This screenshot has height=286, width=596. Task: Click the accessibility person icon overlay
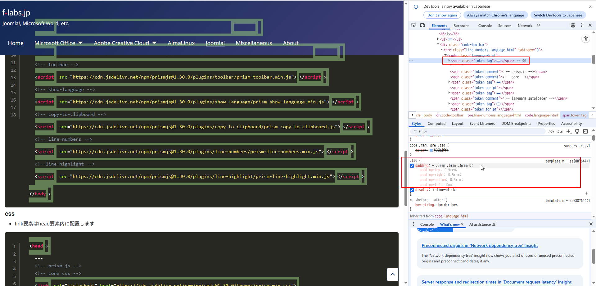tap(586, 39)
